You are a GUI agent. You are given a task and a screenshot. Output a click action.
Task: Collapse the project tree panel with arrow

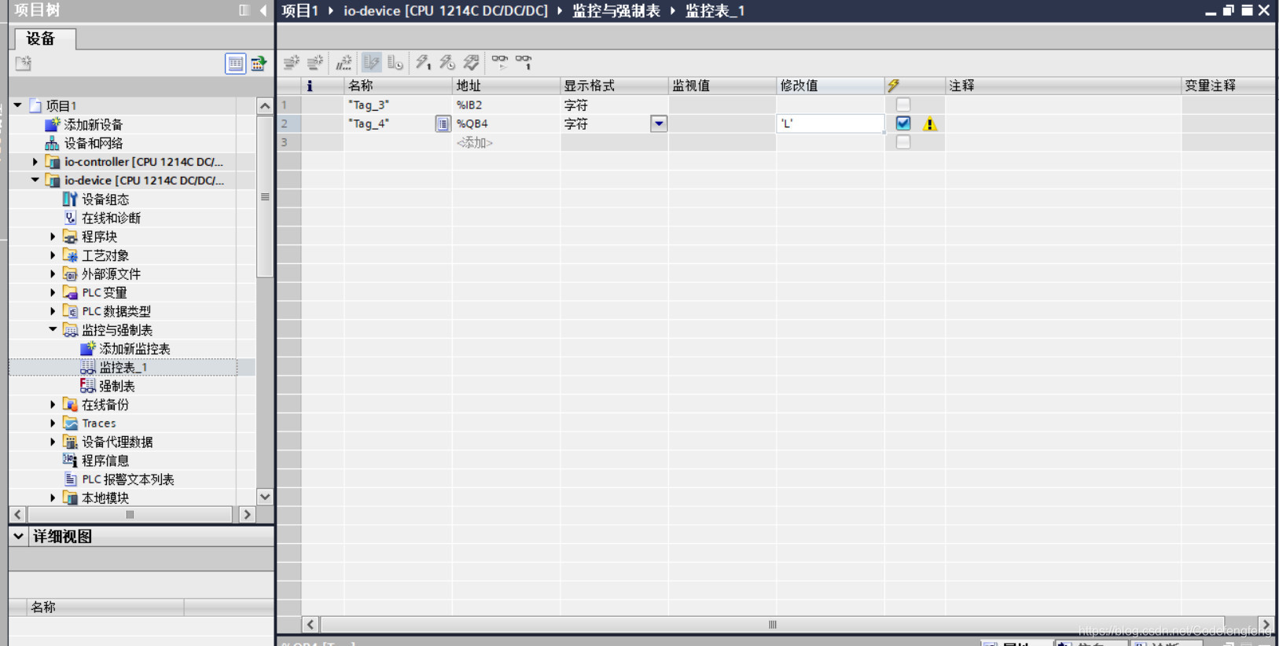point(263,10)
